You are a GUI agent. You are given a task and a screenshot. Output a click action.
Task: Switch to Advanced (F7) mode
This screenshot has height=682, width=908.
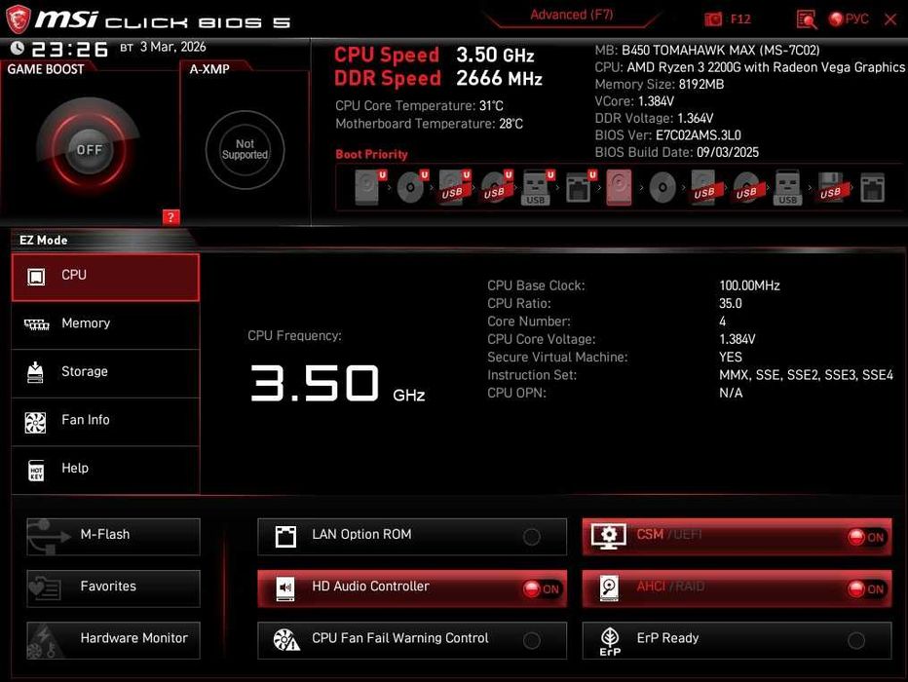coord(572,15)
